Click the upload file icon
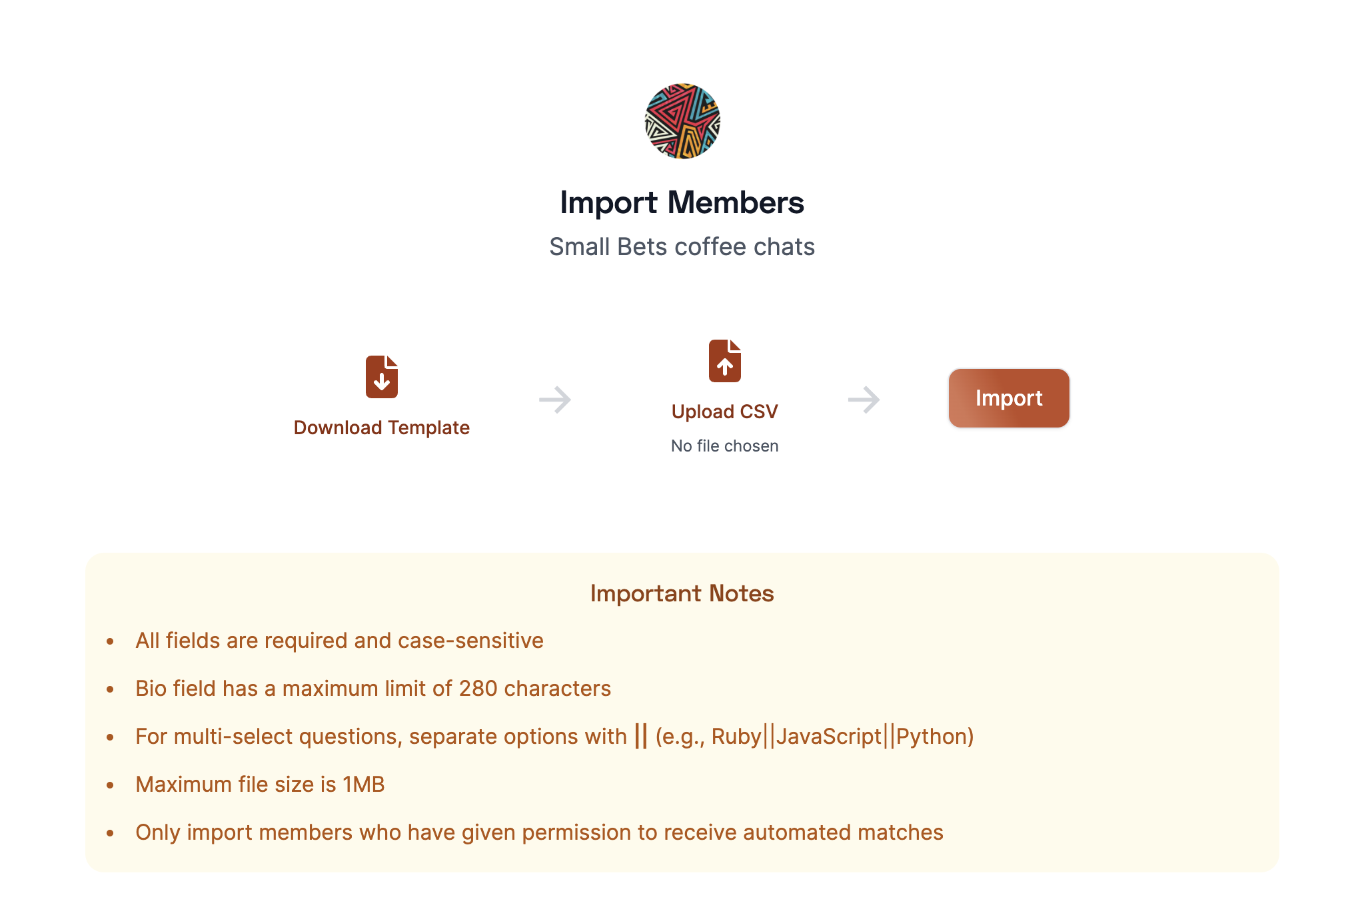Screen dimensions: 1370x923 pos(725,361)
